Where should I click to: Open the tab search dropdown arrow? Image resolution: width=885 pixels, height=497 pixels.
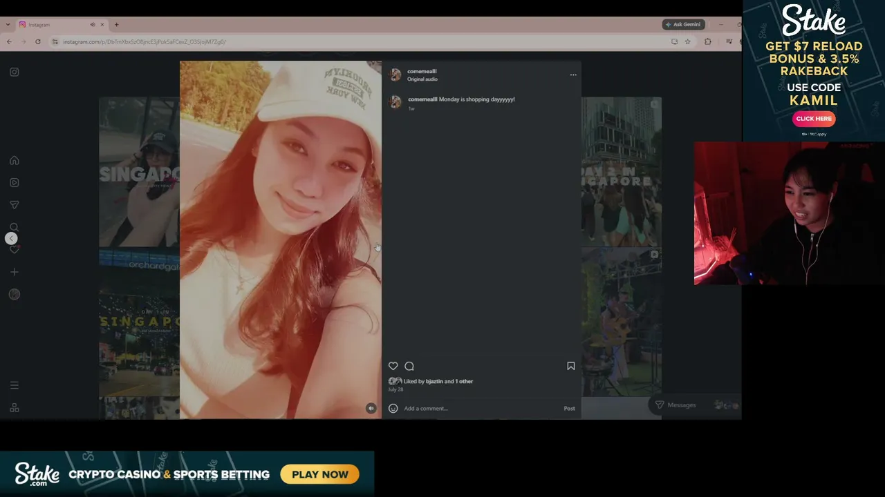(x=8, y=25)
